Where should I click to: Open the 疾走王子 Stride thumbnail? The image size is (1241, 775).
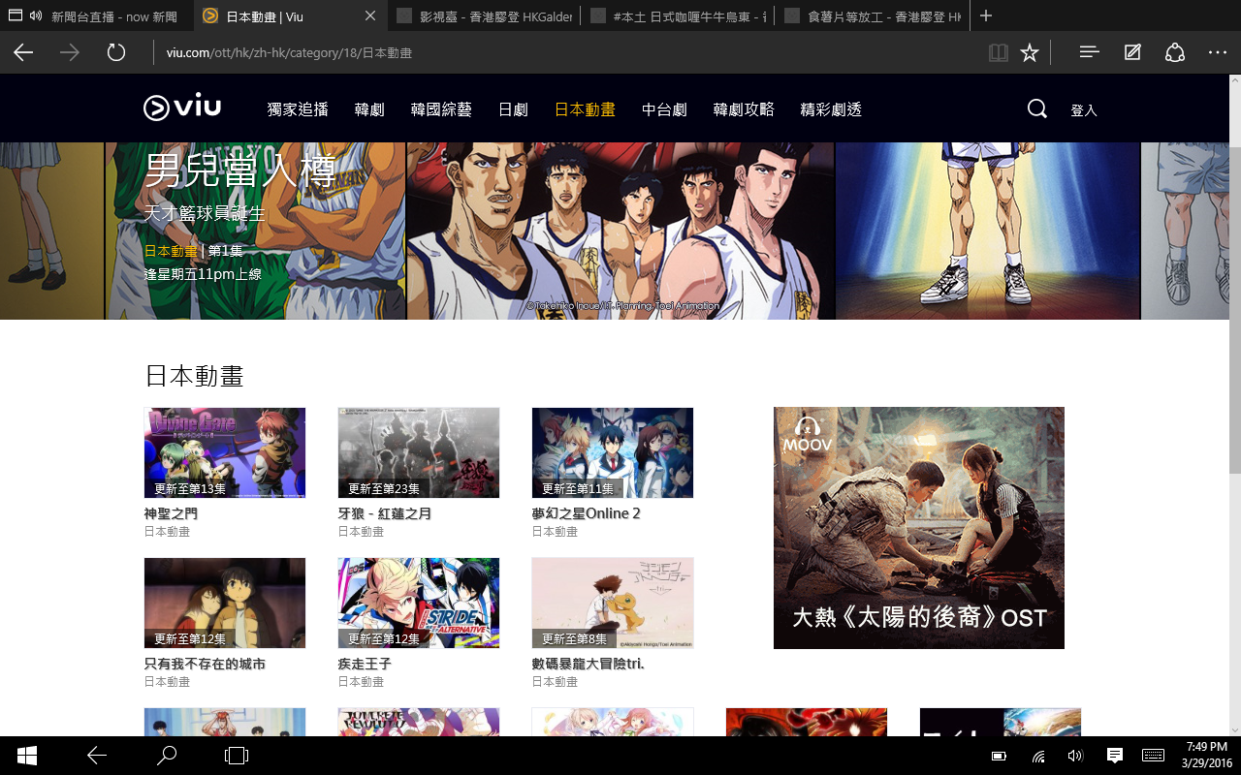tap(418, 603)
